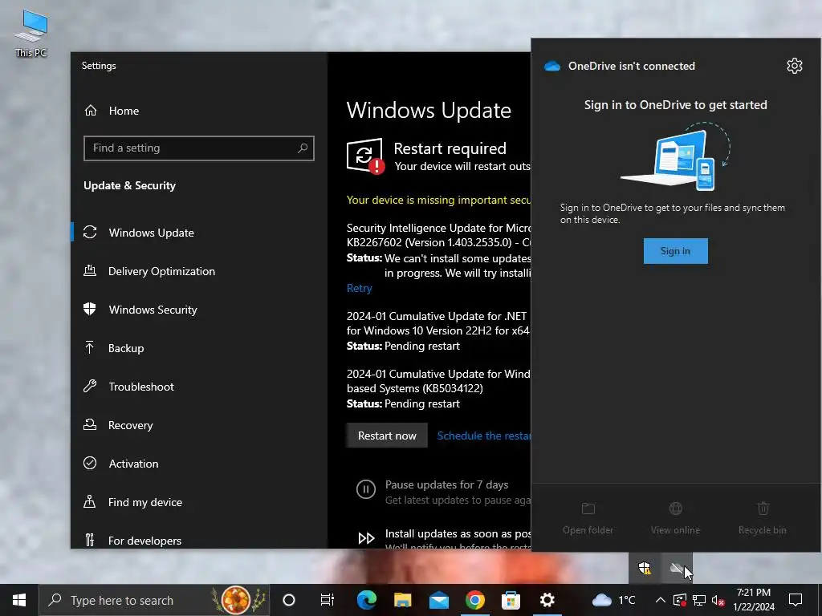Click the search magnifier in Find a setting
Image resolution: width=822 pixels, height=616 pixels.
[x=303, y=148]
